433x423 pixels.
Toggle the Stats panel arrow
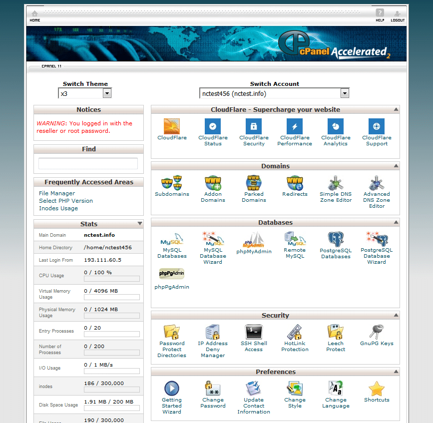click(140, 223)
